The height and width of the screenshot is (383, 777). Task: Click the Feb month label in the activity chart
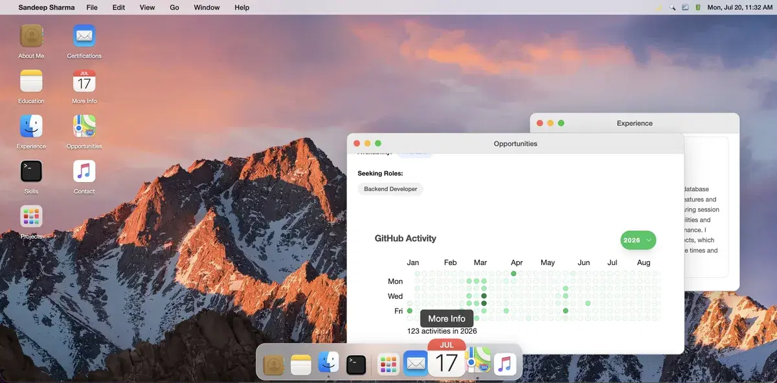[x=450, y=262]
